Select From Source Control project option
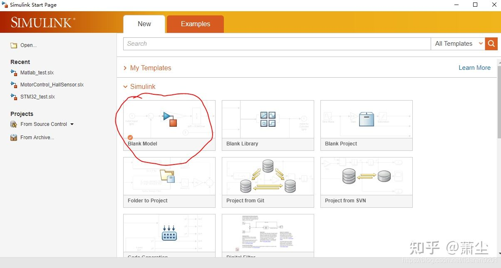The width and height of the screenshot is (501, 268). [x=44, y=124]
